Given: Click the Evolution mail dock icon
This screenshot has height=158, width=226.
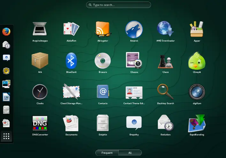Looking at the screenshot, I should 6,45.
